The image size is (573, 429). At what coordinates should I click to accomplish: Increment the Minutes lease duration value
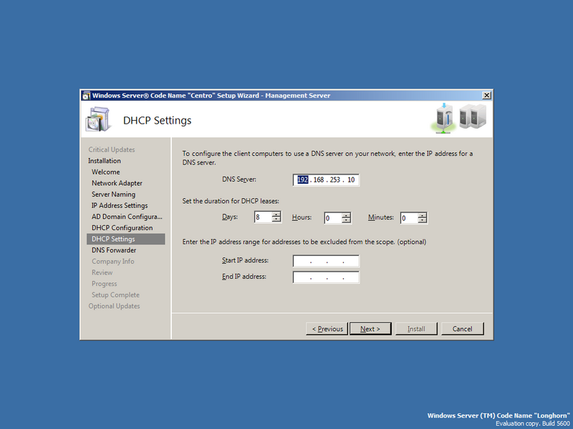(x=422, y=214)
